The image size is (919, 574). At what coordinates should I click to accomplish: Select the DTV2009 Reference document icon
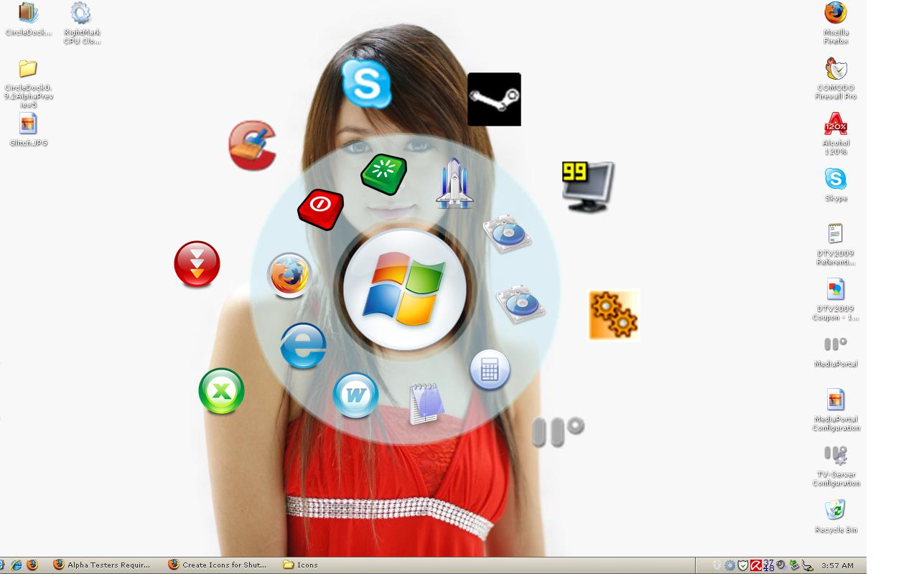coord(835,245)
